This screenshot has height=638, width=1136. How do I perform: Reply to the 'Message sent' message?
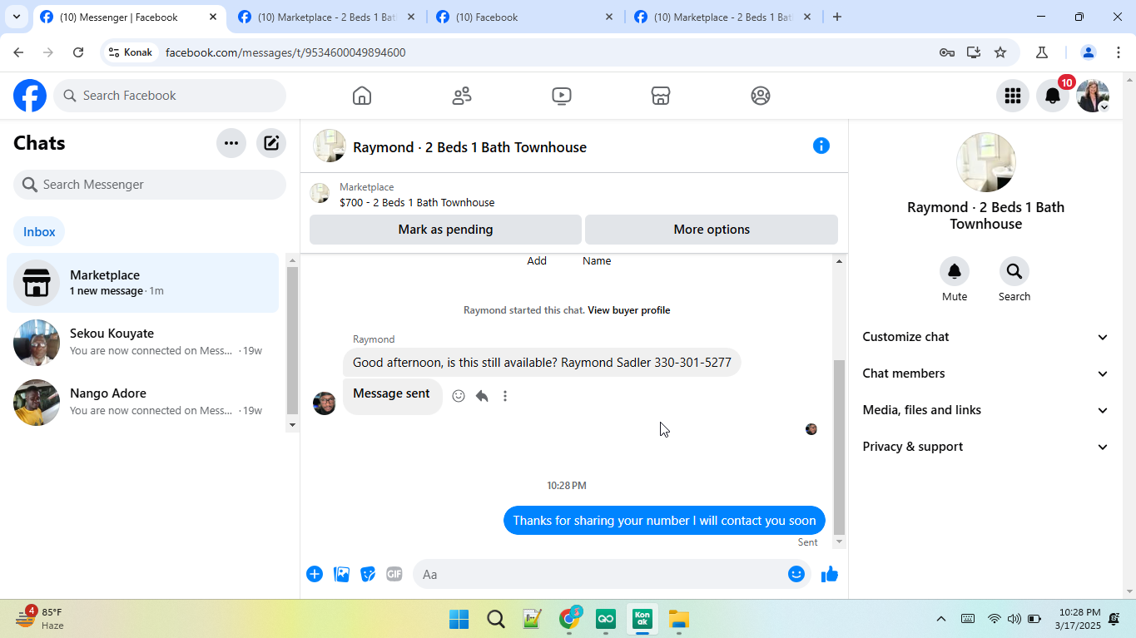[x=482, y=396]
